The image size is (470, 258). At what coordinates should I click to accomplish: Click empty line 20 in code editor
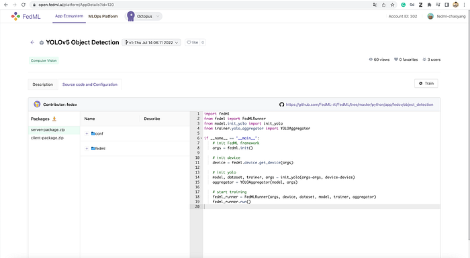[x=322, y=206]
